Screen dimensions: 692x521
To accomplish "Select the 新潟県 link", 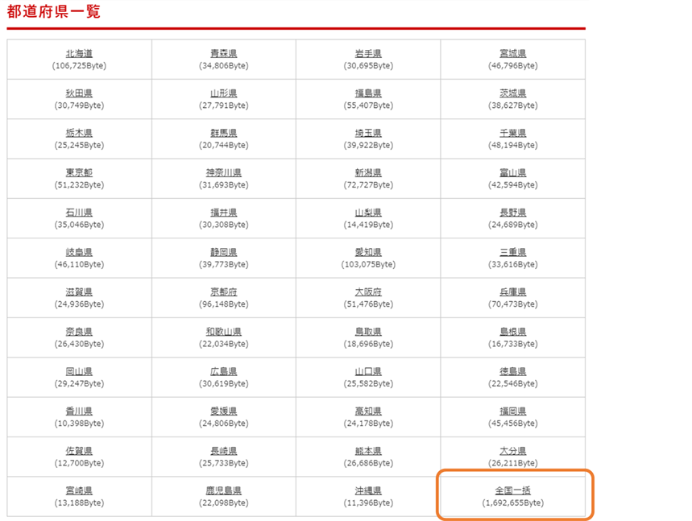I will (x=368, y=173).
